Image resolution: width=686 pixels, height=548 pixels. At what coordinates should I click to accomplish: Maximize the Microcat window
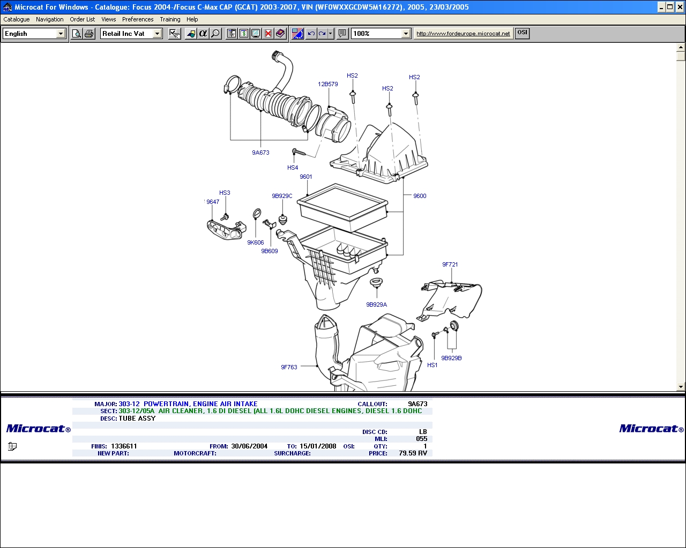(670, 7)
